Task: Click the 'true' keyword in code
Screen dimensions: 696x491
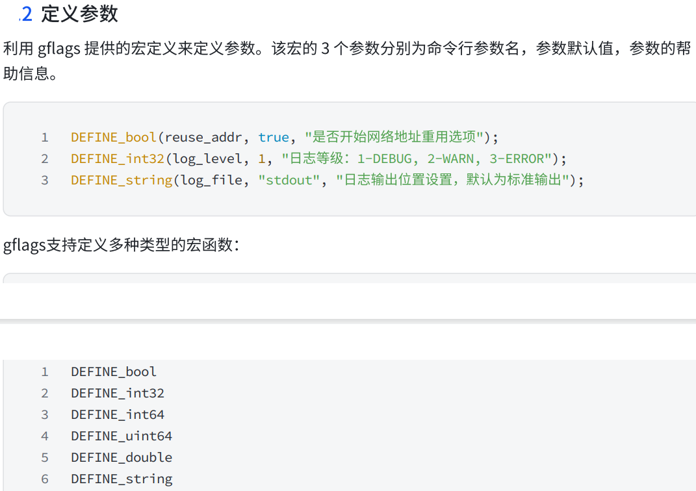Action: pyautogui.click(x=274, y=137)
